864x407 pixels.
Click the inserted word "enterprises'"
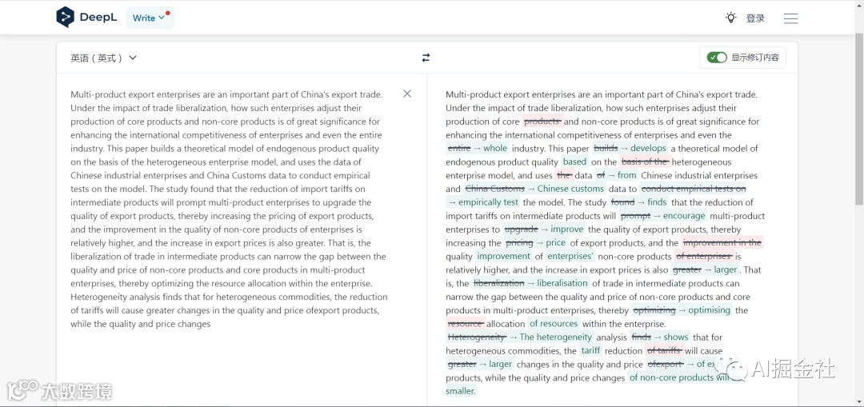point(570,256)
